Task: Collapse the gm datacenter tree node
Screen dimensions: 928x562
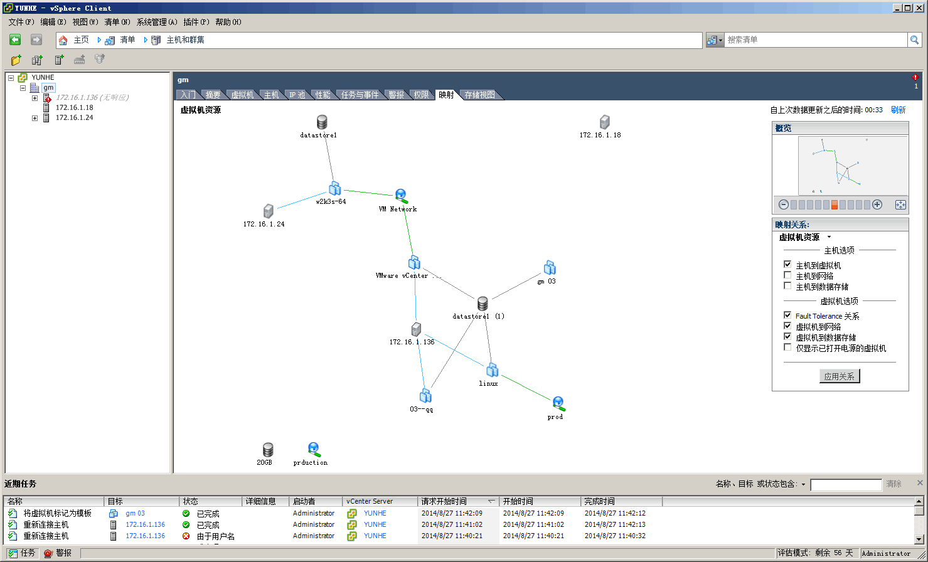Action: [x=23, y=88]
